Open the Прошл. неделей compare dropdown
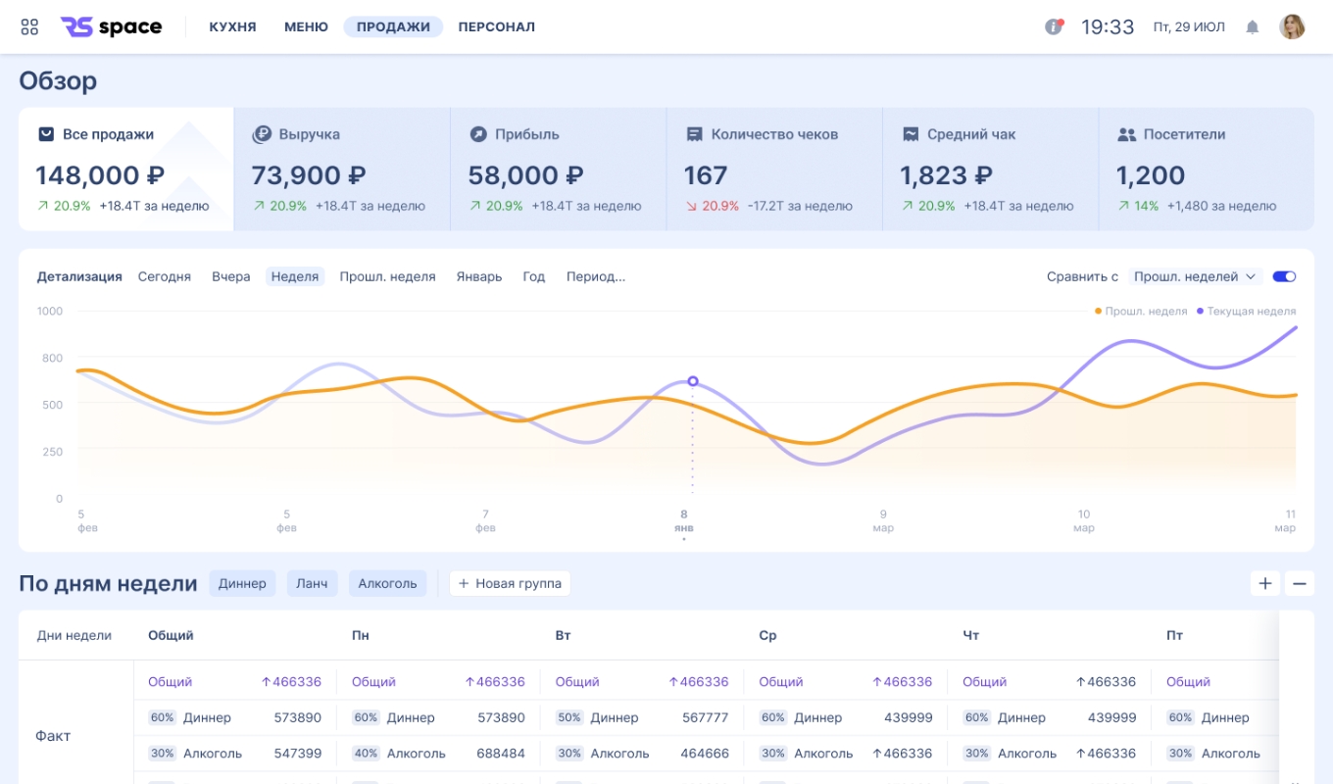Image resolution: width=1333 pixels, height=784 pixels. (1195, 276)
